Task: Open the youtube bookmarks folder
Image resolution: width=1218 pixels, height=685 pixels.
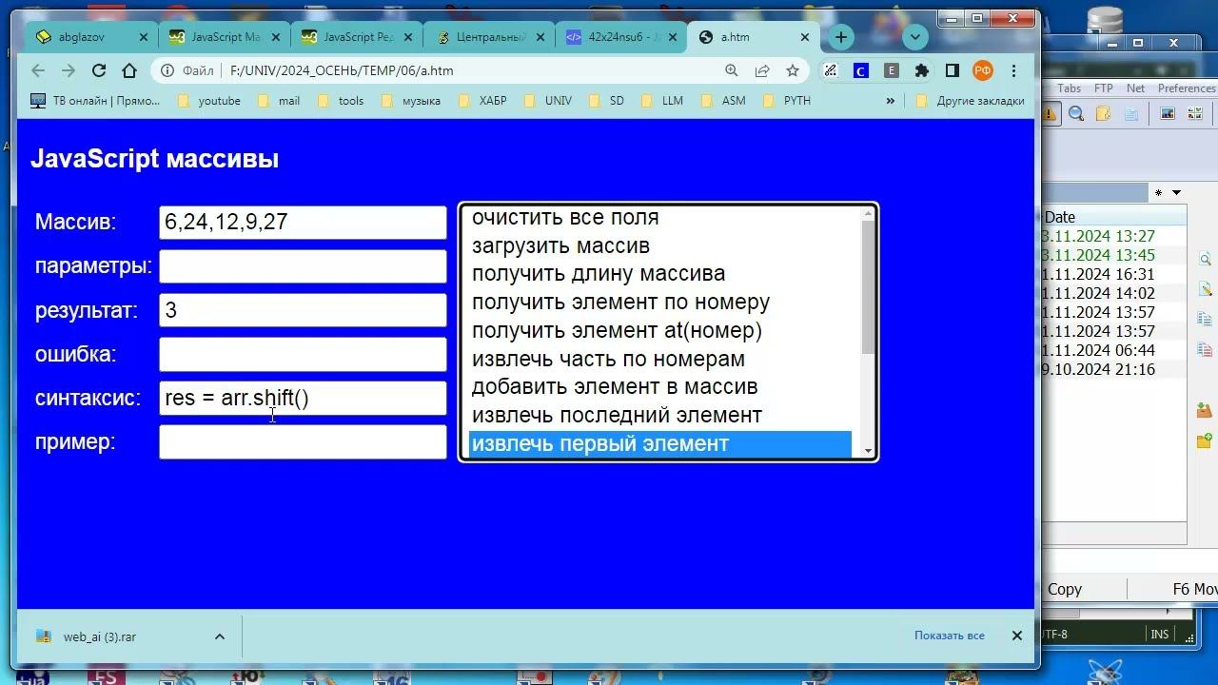Action: 209,101
